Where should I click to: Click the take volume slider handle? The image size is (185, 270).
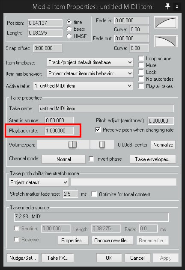[72, 145]
